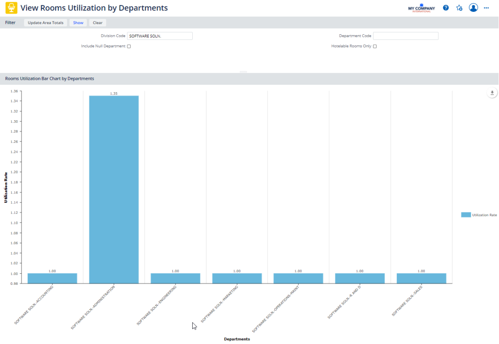Open the user profile icon
This screenshot has height=344, width=499.
473,7
